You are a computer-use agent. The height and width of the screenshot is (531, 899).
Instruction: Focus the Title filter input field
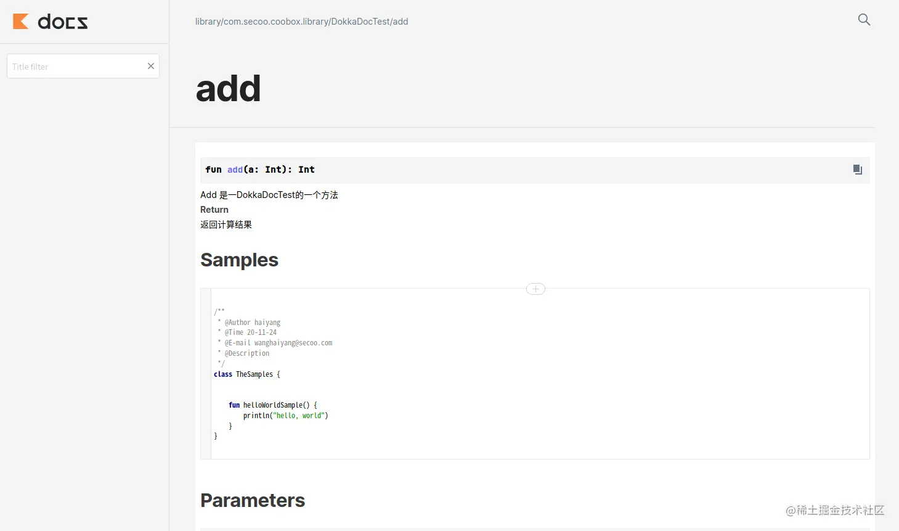(x=76, y=66)
